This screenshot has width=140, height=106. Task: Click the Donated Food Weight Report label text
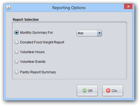(x=42, y=42)
